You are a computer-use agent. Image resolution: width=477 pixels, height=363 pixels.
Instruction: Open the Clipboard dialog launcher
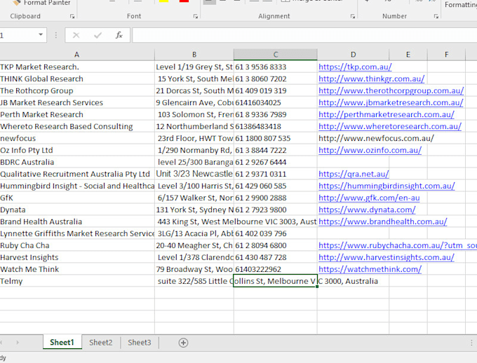click(x=72, y=16)
